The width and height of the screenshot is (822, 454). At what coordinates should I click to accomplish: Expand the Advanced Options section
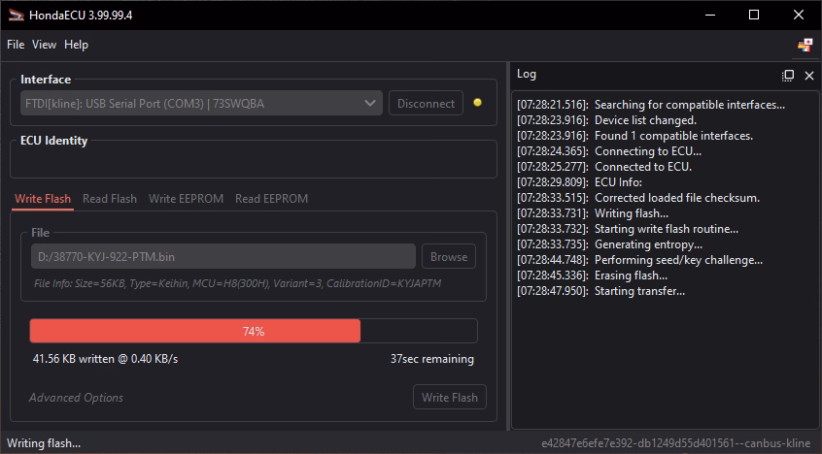[x=76, y=398]
